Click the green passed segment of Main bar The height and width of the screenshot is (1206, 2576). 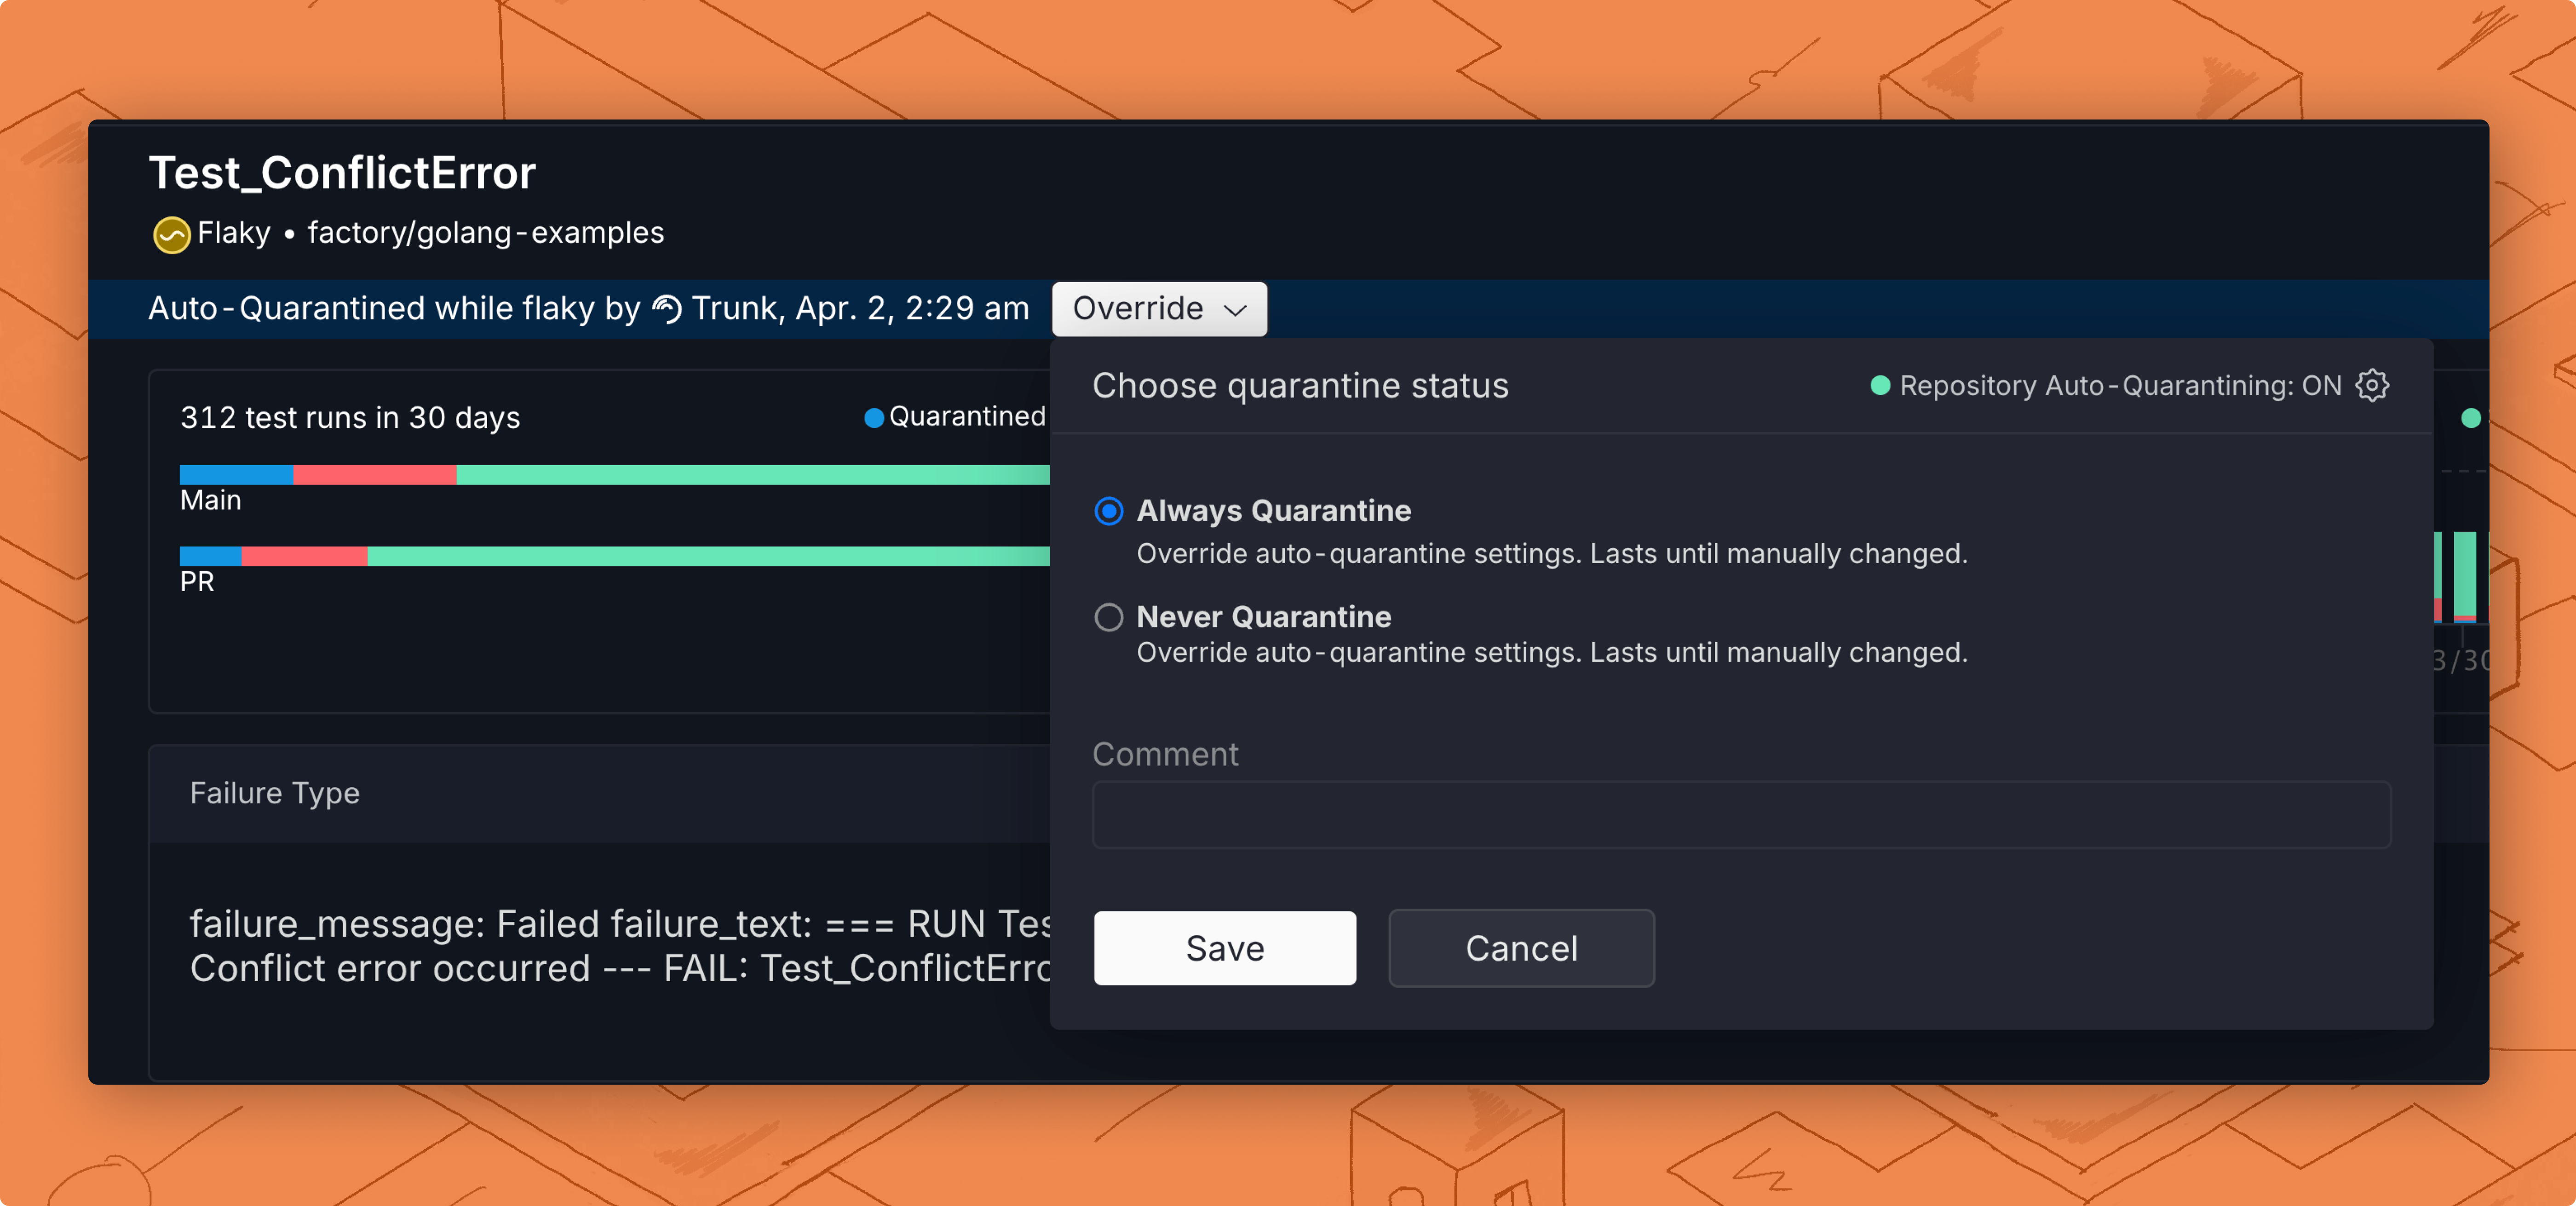click(753, 475)
